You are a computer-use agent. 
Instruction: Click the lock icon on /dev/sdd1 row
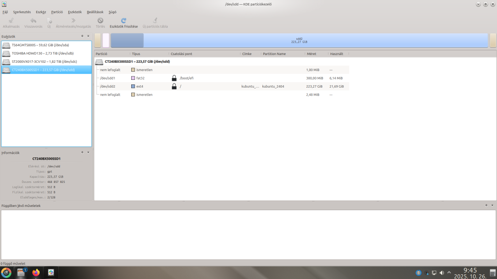174,78
